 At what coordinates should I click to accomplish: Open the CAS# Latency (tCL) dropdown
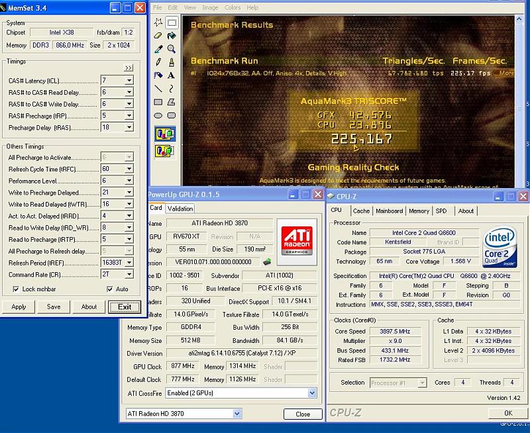tap(129, 80)
